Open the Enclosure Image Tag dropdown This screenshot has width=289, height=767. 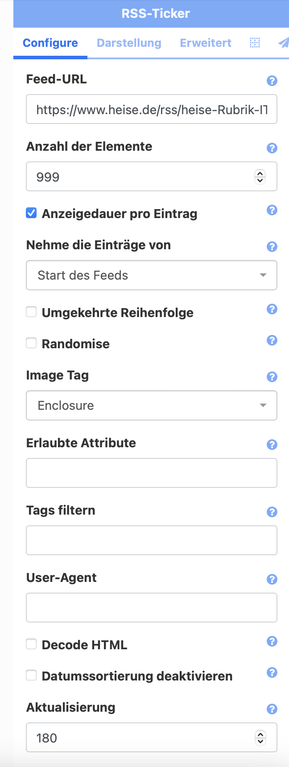tap(152, 405)
